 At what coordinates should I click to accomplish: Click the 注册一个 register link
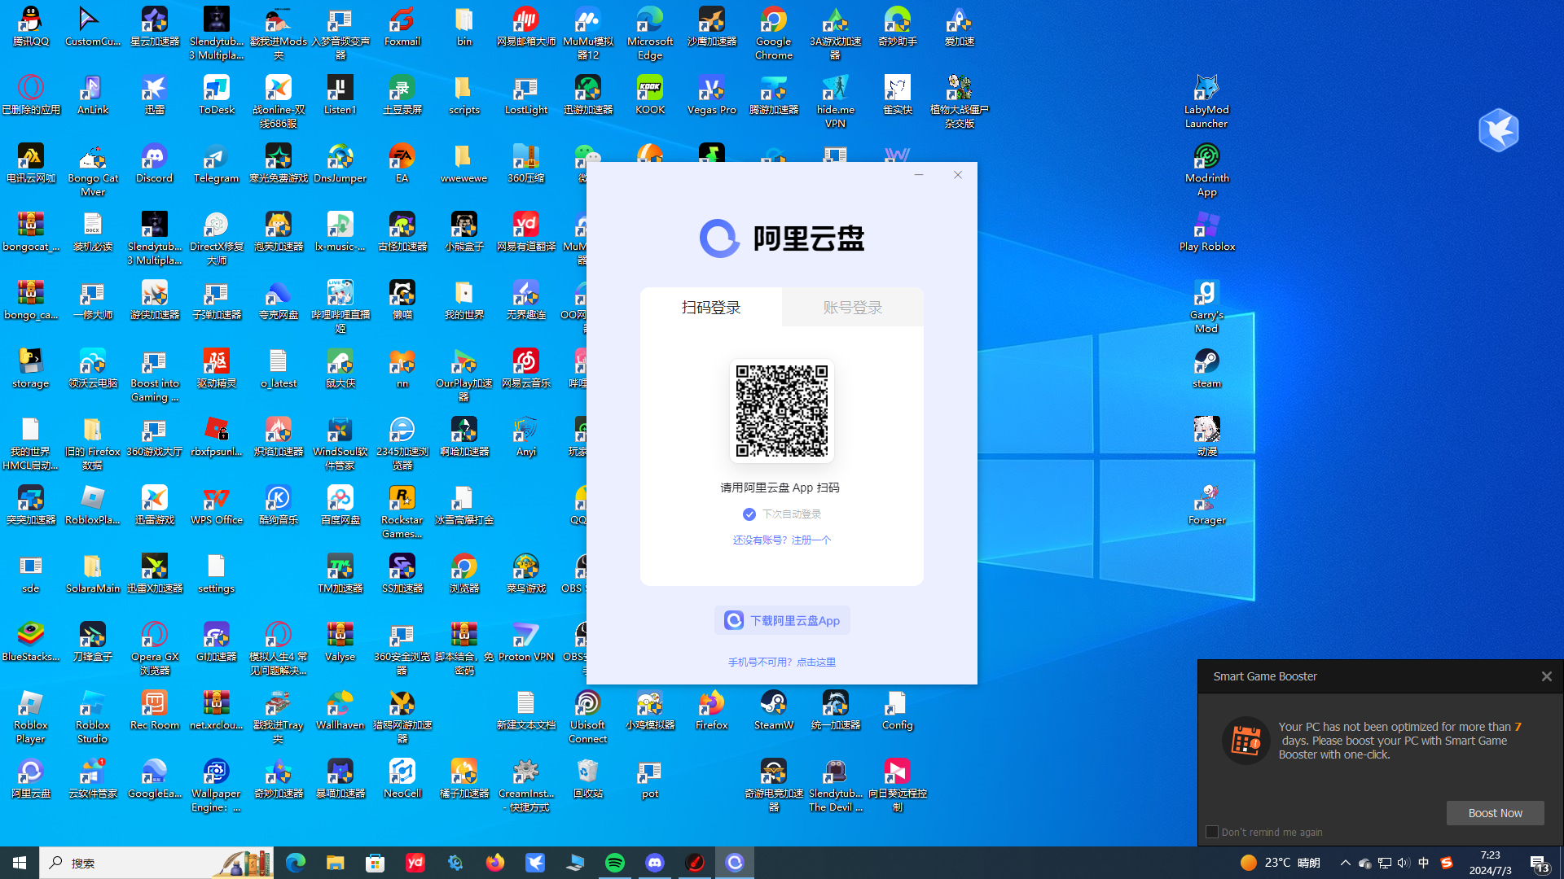click(x=811, y=540)
